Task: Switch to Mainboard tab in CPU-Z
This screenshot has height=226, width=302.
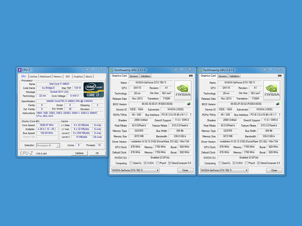Action: click(45, 77)
